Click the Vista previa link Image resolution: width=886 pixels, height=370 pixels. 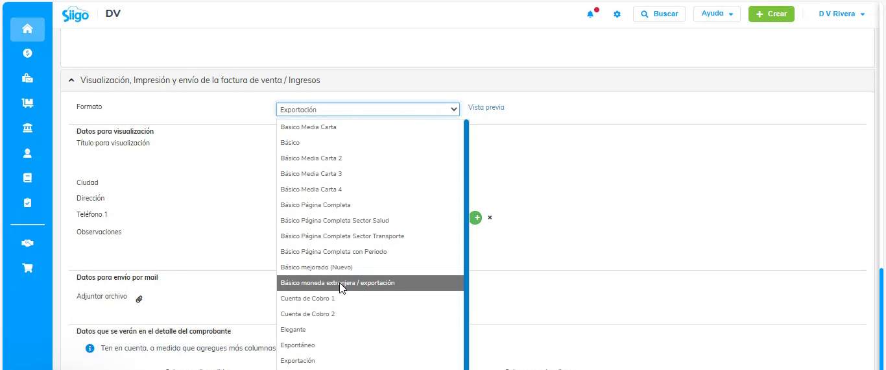[x=486, y=107]
